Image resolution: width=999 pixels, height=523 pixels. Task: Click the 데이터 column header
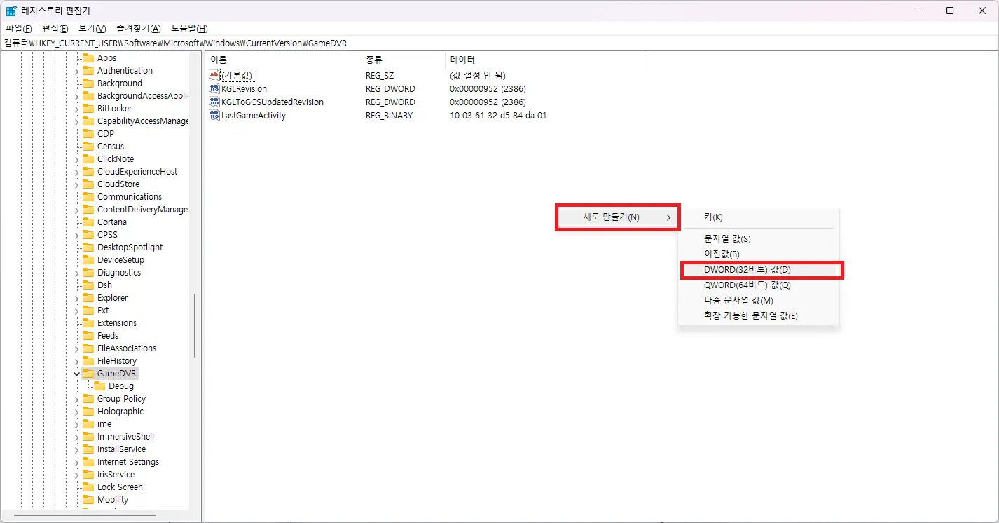[x=546, y=60]
